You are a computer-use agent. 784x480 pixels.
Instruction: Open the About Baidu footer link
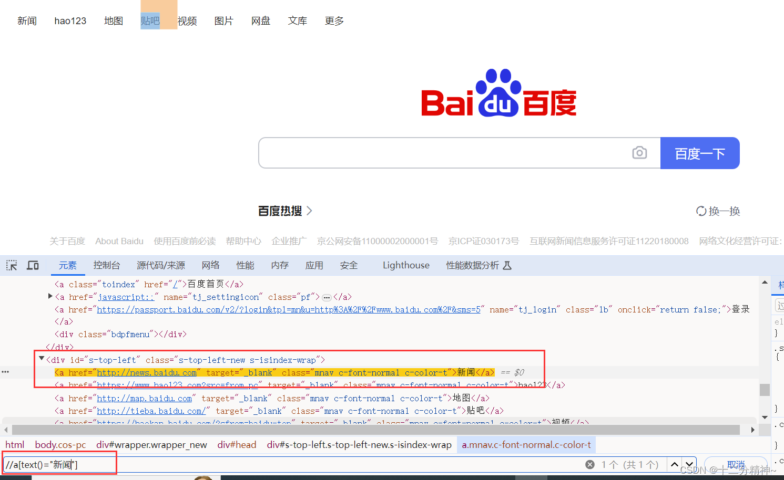pyautogui.click(x=119, y=241)
